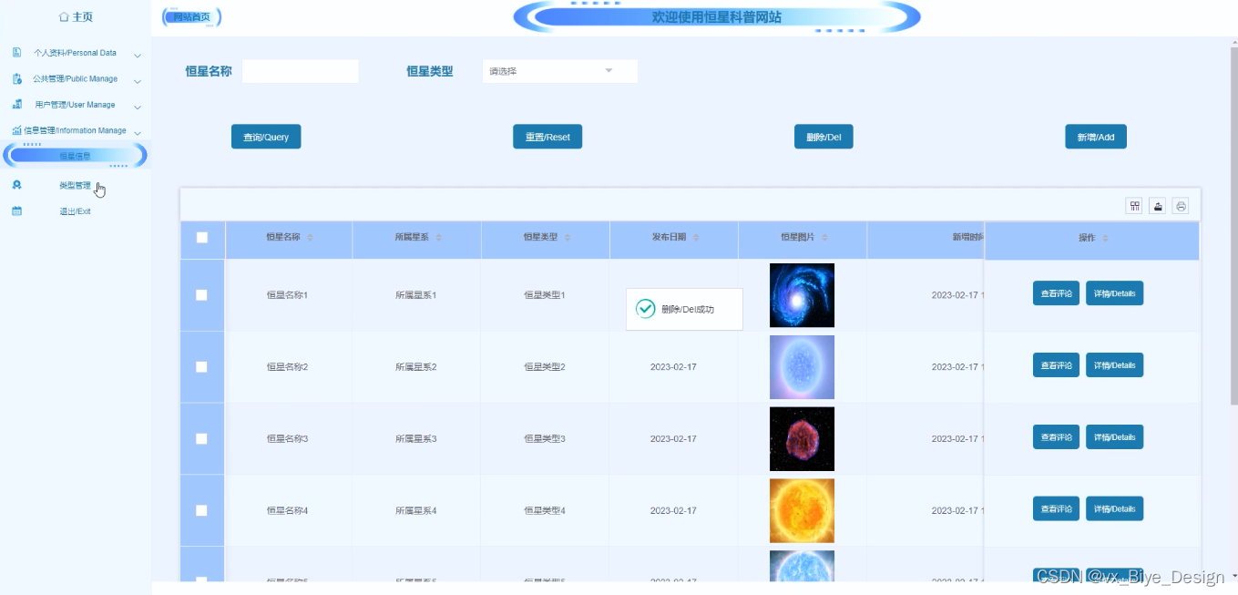
Task: Click 查看评论 for row 恒星名称2
Action: [1056, 365]
